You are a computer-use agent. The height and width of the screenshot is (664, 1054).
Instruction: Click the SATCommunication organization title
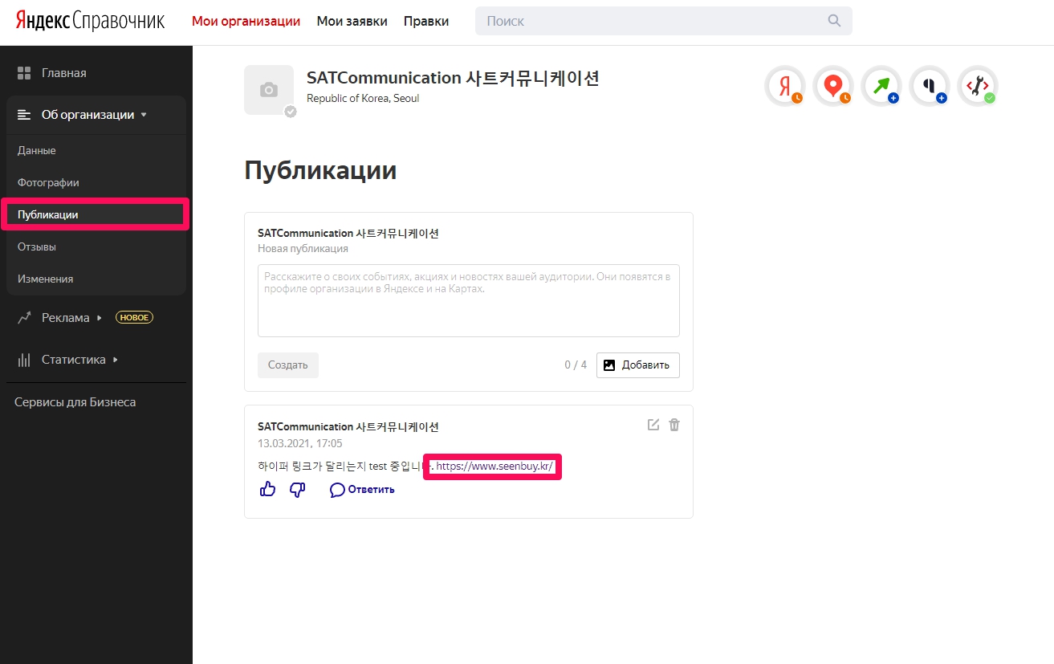[x=454, y=78]
